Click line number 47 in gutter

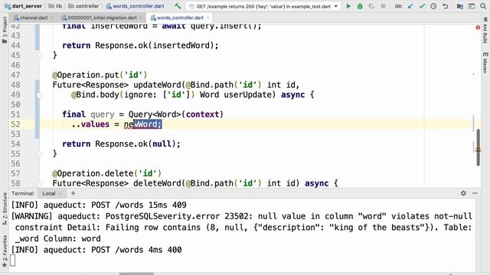(x=15, y=75)
